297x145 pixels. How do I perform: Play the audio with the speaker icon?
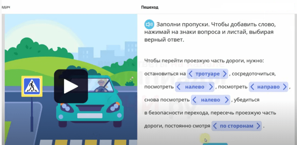(149, 24)
